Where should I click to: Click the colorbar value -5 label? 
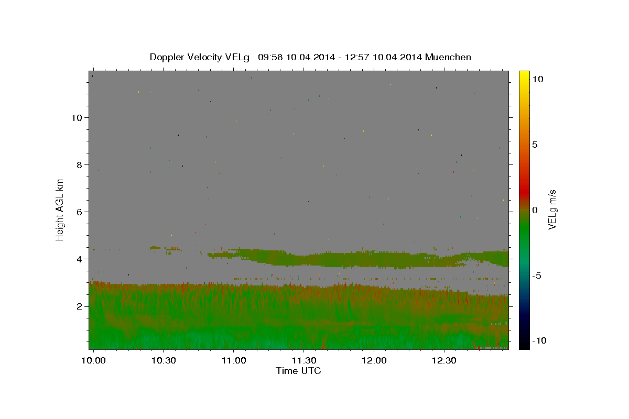pos(537,275)
